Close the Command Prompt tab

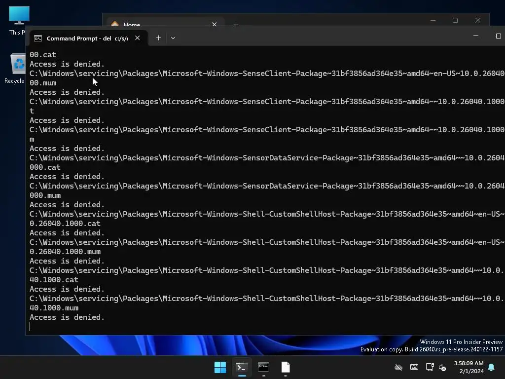click(x=138, y=38)
